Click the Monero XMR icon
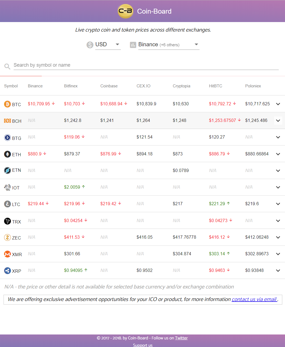This screenshot has width=285, height=347. click(x=7, y=254)
